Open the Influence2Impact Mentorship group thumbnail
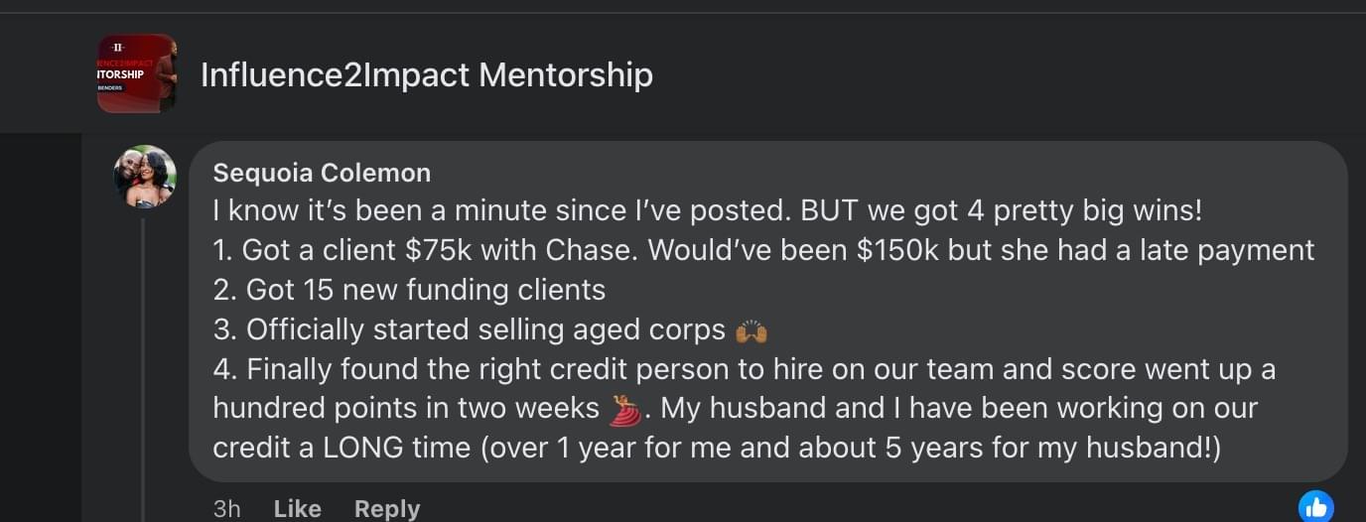The image size is (1366, 522). tap(137, 73)
